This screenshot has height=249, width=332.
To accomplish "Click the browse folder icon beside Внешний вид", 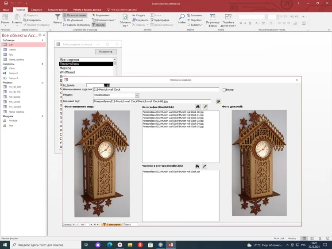I will 218,101.
